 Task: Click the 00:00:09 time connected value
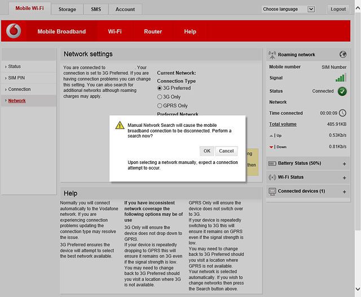pos(328,113)
